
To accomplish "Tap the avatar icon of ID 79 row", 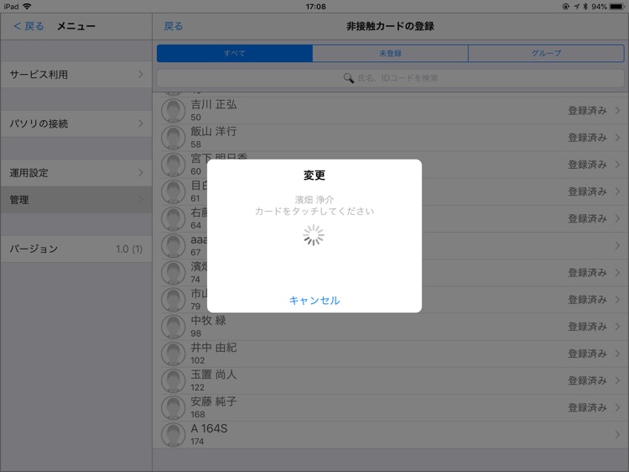I will (174, 299).
